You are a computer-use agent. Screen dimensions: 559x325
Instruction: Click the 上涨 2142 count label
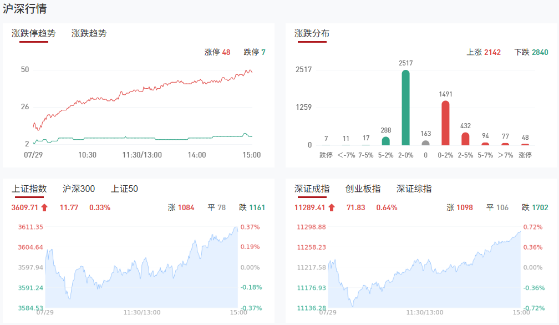(x=484, y=52)
